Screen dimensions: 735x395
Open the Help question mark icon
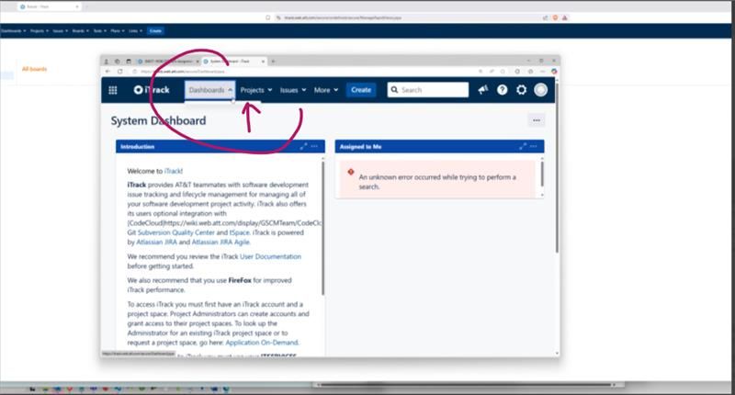pos(502,89)
